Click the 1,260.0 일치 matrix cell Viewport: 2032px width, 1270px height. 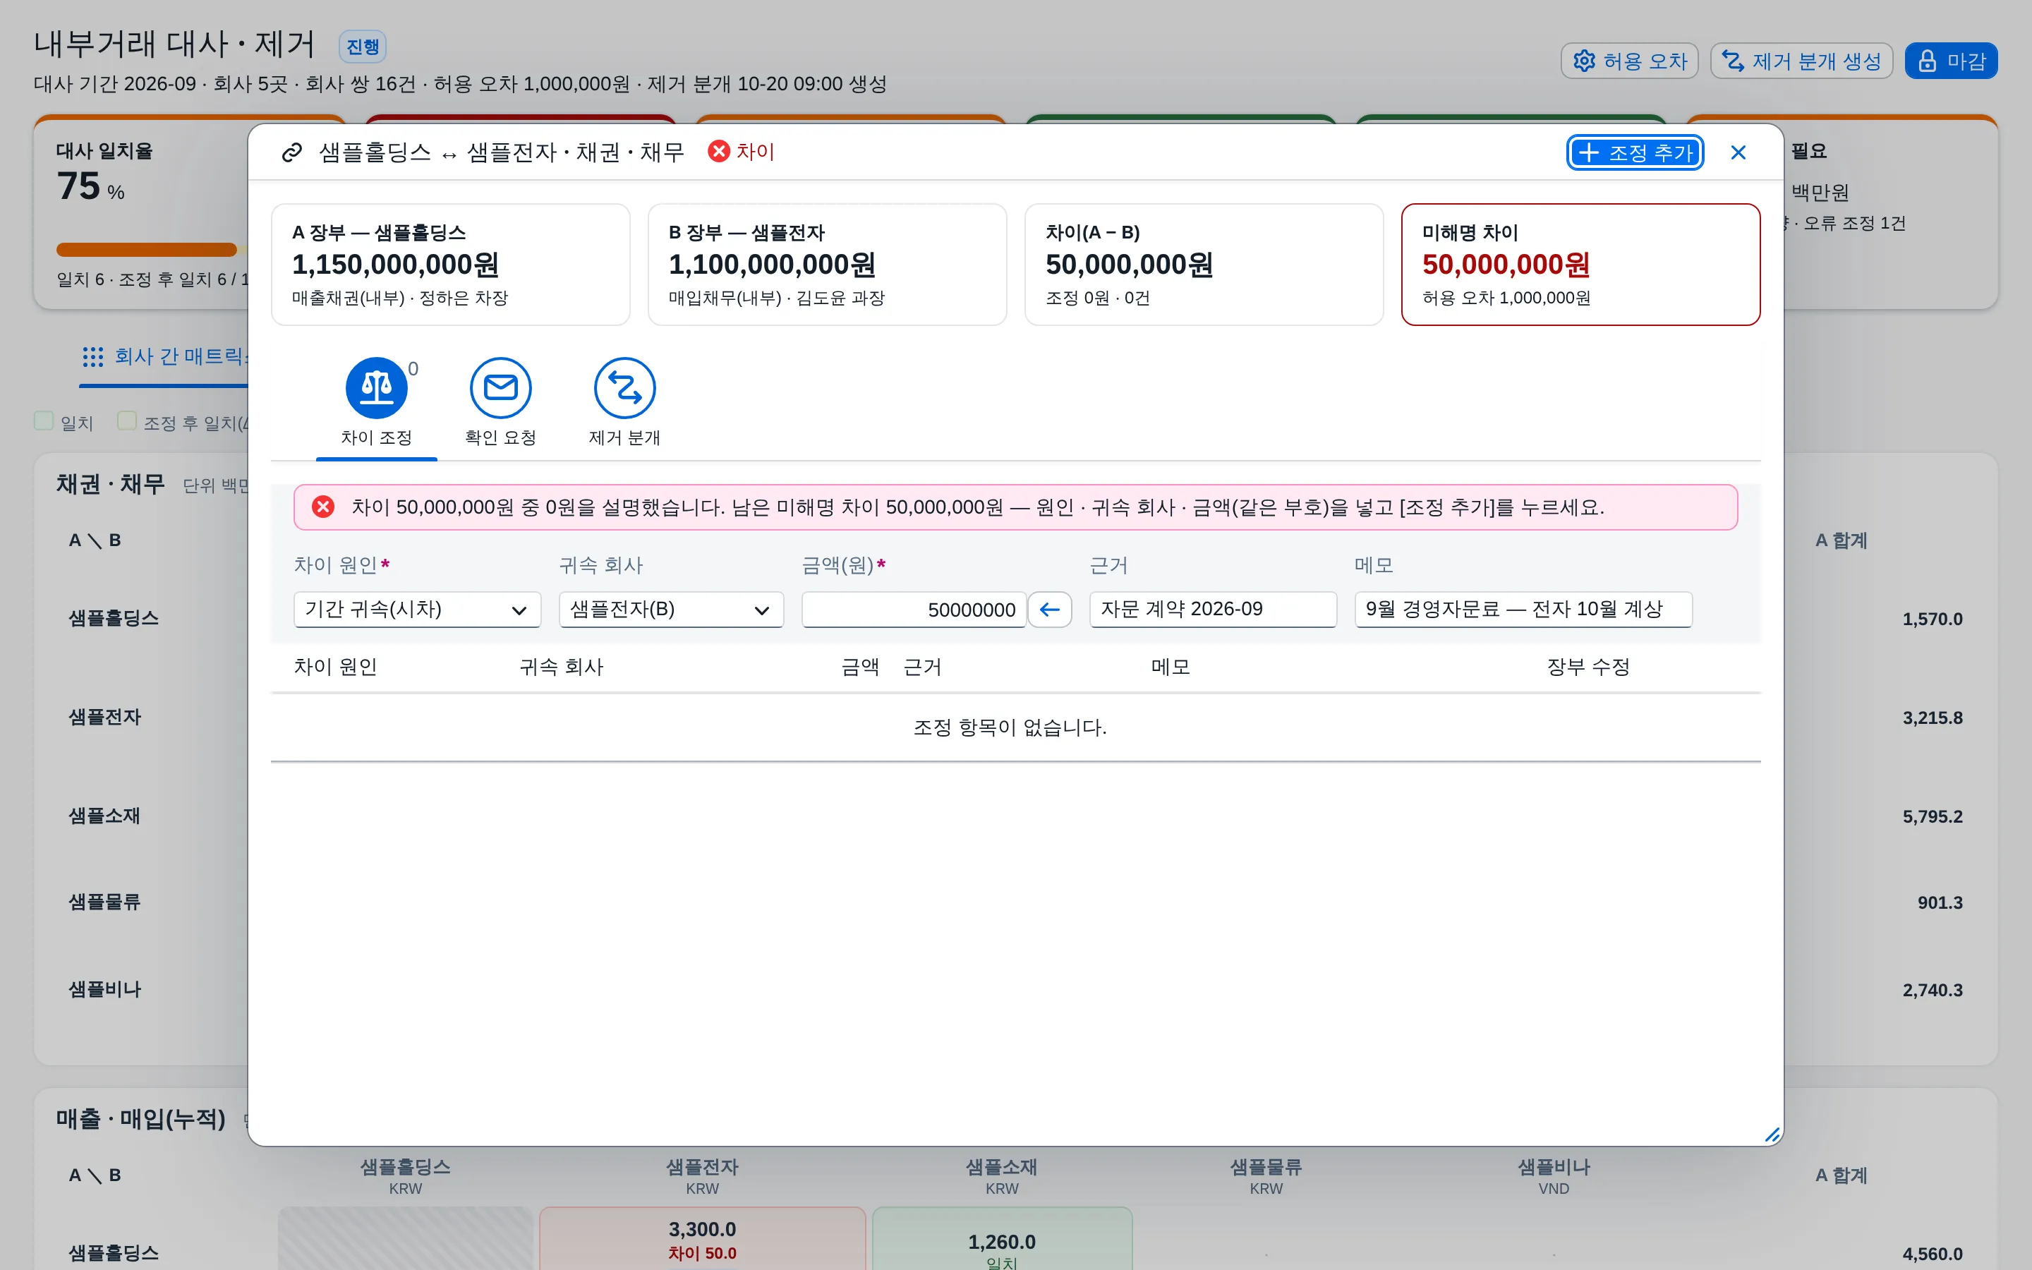pos(1002,1239)
